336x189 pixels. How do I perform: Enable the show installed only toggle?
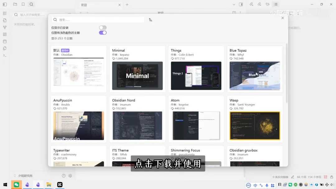103,28
